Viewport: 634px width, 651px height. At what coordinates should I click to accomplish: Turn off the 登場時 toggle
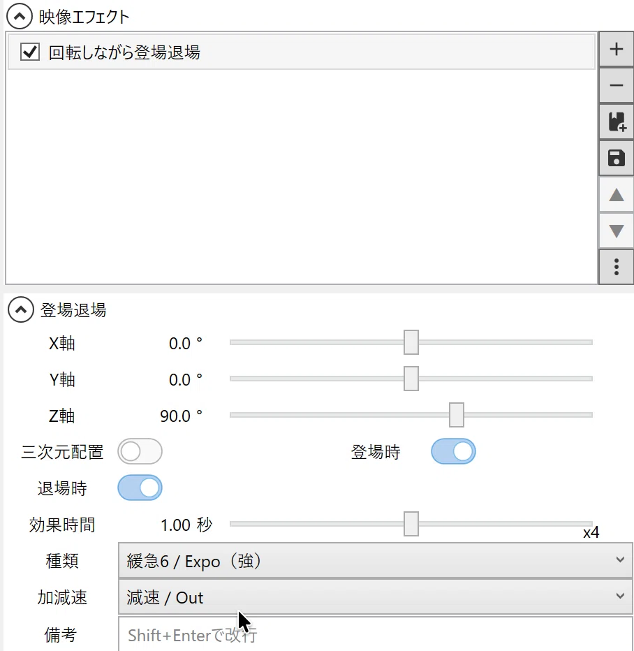click(453, 451)
